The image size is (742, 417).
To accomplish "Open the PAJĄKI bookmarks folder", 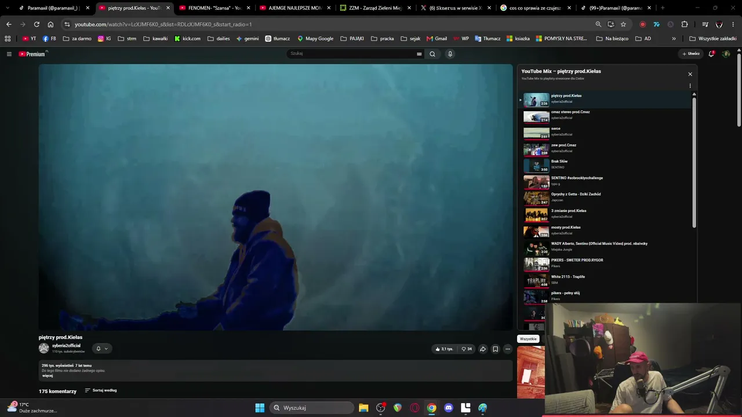I will pos(352,39).
